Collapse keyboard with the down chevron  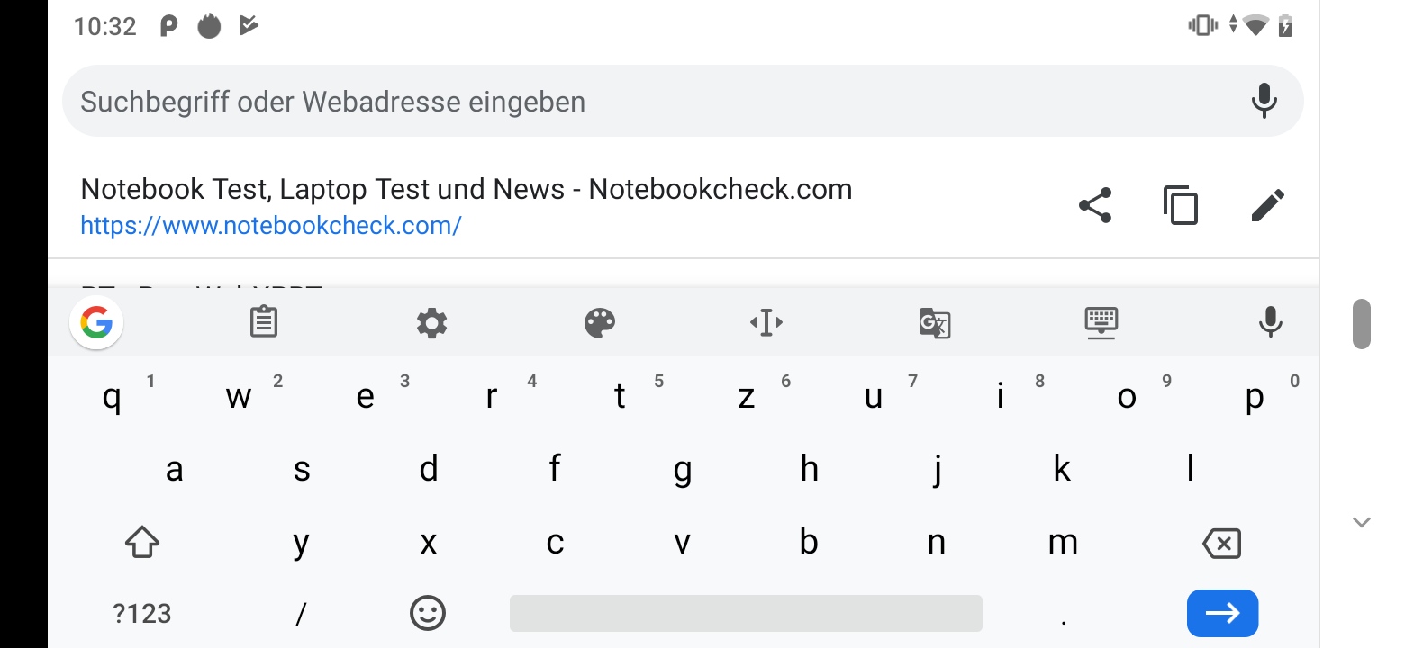pos(1361,522)
